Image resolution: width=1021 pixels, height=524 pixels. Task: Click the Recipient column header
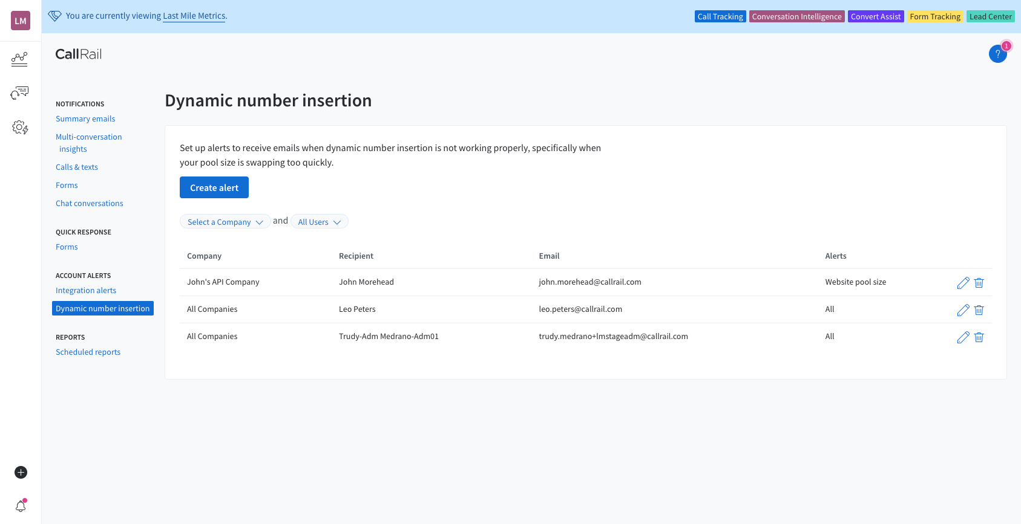pyautogui.click(x=356, y=256)
